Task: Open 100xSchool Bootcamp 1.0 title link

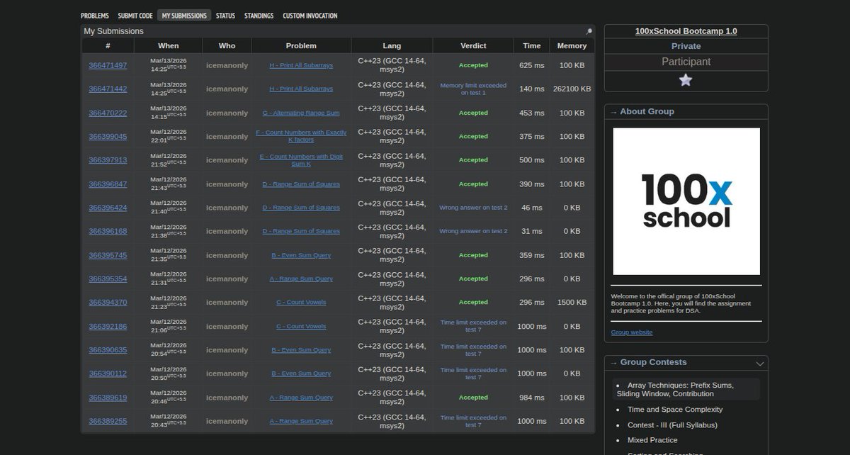Action: pyautogui.click(x=686, y=31)
